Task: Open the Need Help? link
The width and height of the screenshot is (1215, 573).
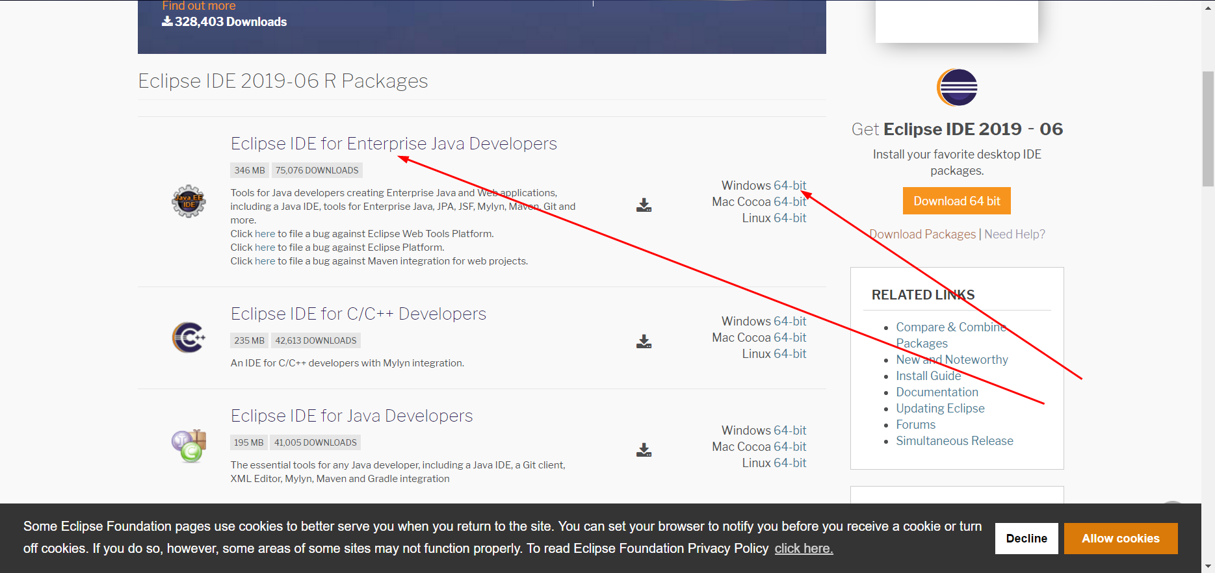Action: (x=1015, y=235)
